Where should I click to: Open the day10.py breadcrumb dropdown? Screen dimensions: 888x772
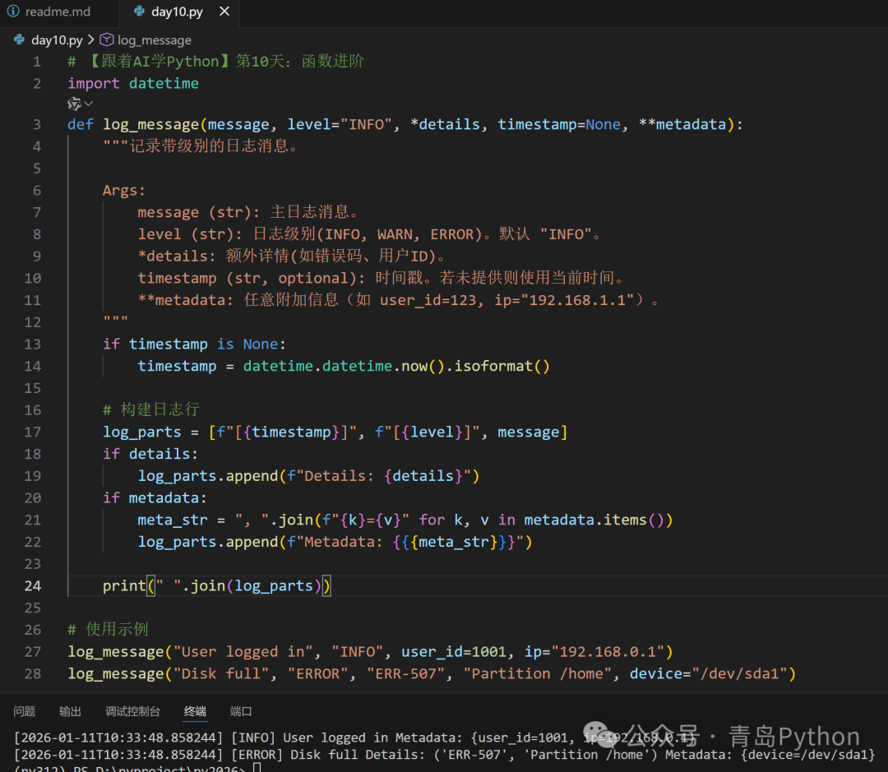[x=57, y=39]
